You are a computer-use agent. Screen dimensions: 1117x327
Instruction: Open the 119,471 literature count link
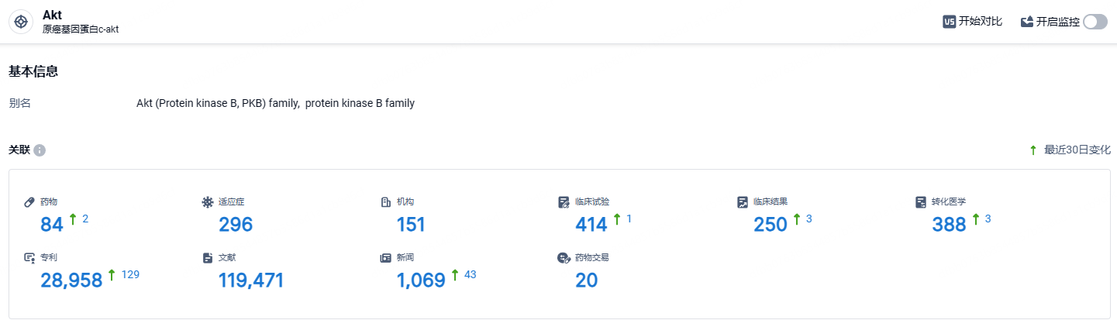point(251,281)
